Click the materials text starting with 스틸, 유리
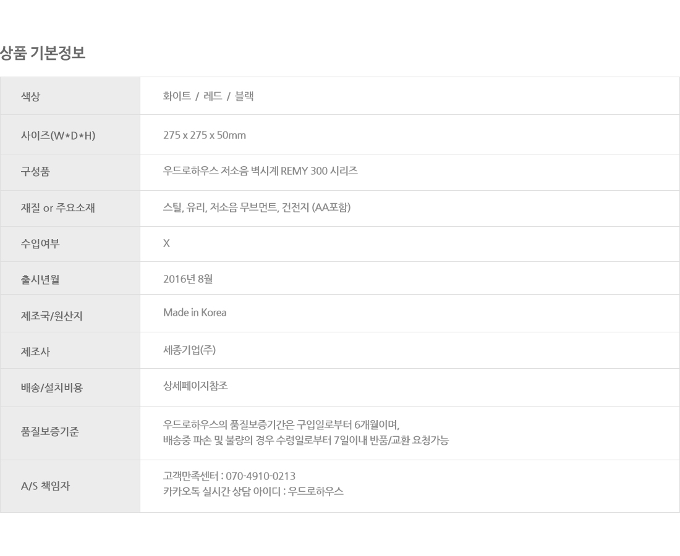This screenshot has width=680, height=556. [257, 207]
